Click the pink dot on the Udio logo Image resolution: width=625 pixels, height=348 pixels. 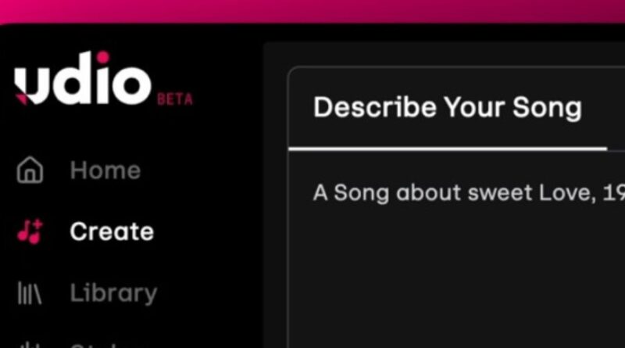click(102, 57)
